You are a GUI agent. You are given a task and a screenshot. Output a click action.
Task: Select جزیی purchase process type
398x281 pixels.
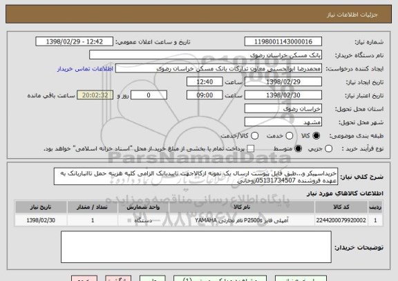(x=328, y=149)
